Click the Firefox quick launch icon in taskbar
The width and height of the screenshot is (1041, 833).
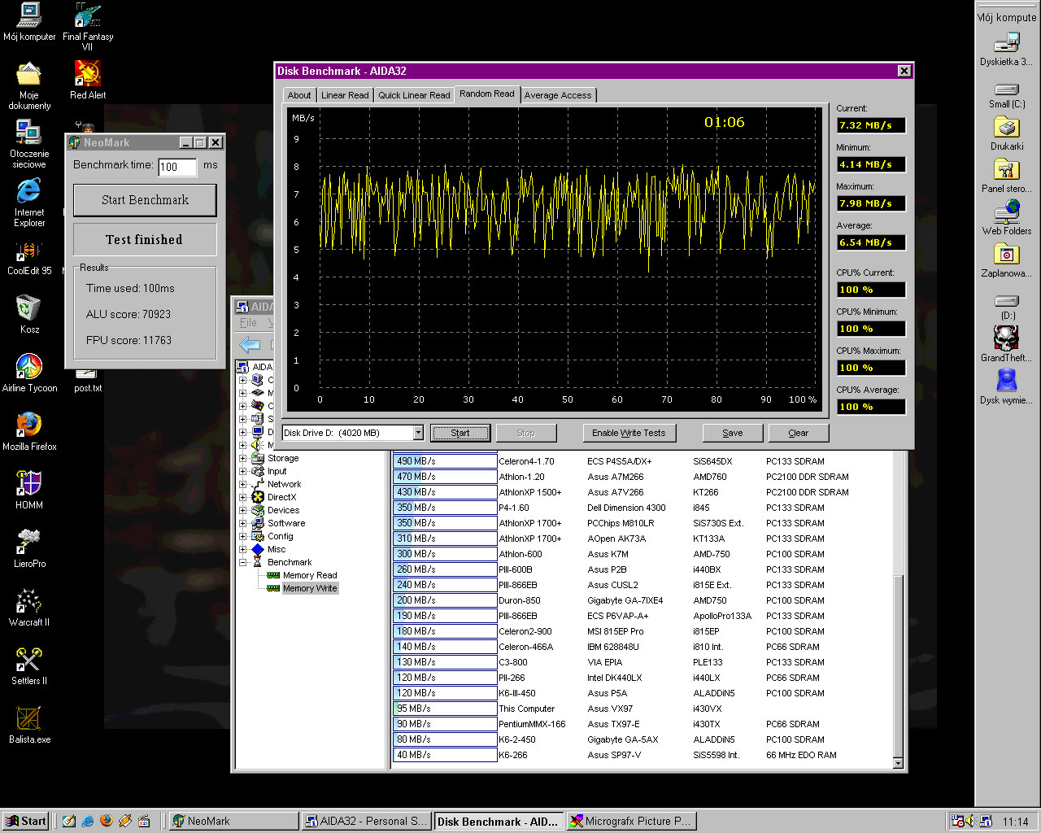click(107, 821)
